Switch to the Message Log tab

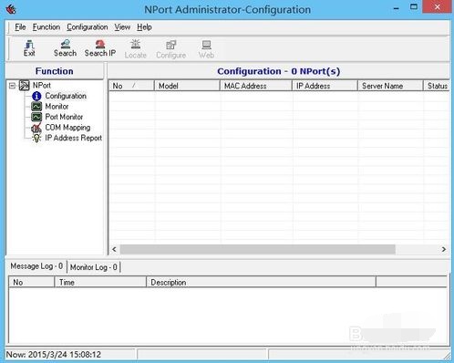[x=36, y=266]
